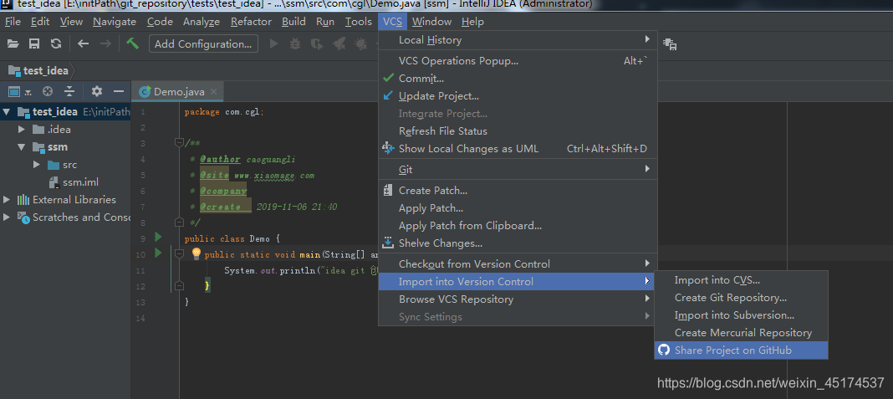Navigate forward with the right arrow icon
The image size is (893, 399).
pos(105,43)
